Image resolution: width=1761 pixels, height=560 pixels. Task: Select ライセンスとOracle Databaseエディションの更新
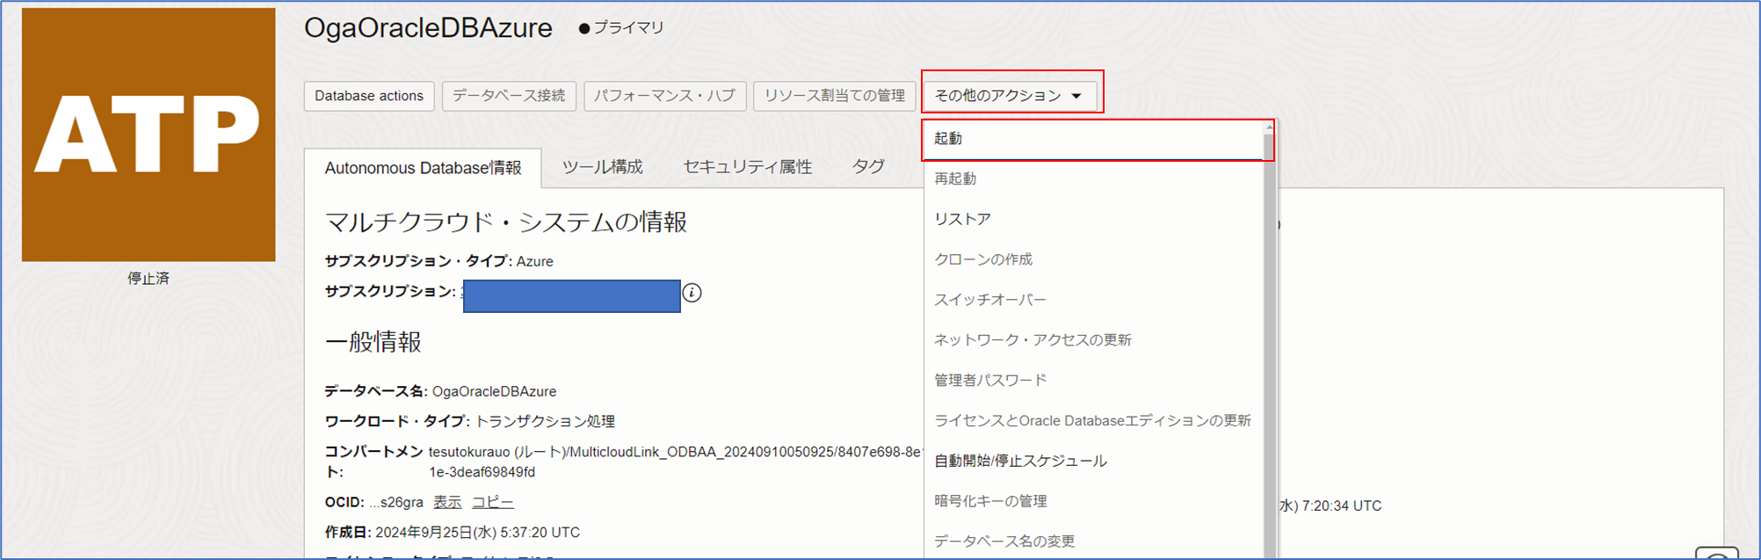coord(1094,420)
